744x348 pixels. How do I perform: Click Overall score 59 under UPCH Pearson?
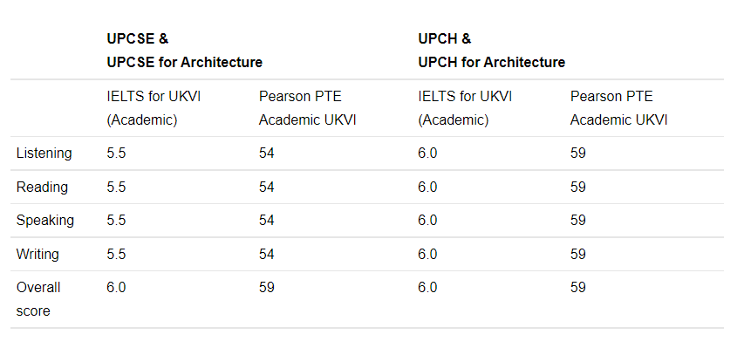click(578, 288)
